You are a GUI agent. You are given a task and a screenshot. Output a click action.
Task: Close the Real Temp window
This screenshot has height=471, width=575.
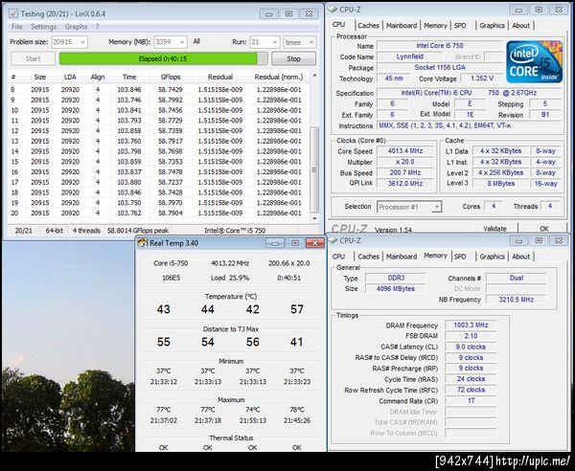(x=314, y=243)
